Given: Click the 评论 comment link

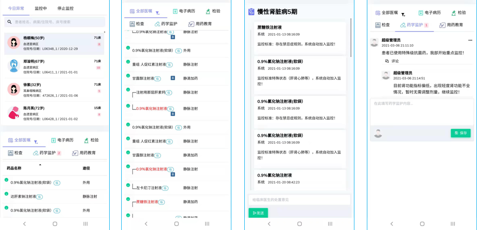Looking at the screenshot, I should click(x=392, y=61).
